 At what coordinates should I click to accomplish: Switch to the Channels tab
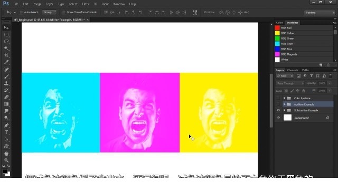(x=293, y=70)
